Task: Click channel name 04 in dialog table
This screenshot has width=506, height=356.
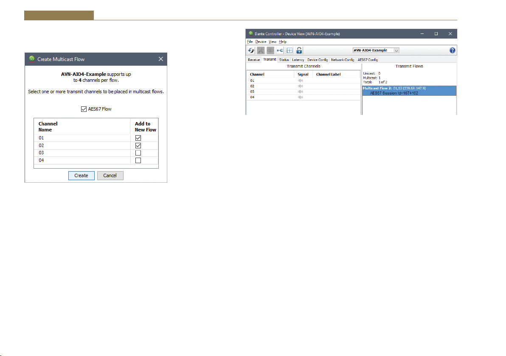Action: tap(41, 161)
